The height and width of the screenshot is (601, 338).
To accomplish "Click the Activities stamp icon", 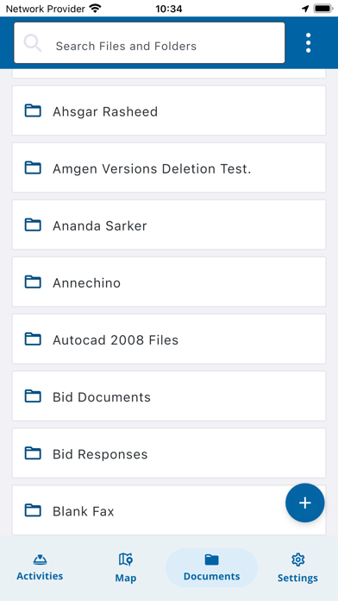I will (x=40, y=560).
